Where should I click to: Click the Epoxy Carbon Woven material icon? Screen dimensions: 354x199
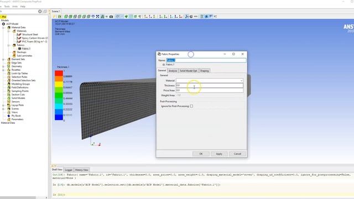[x=19, y=38]
